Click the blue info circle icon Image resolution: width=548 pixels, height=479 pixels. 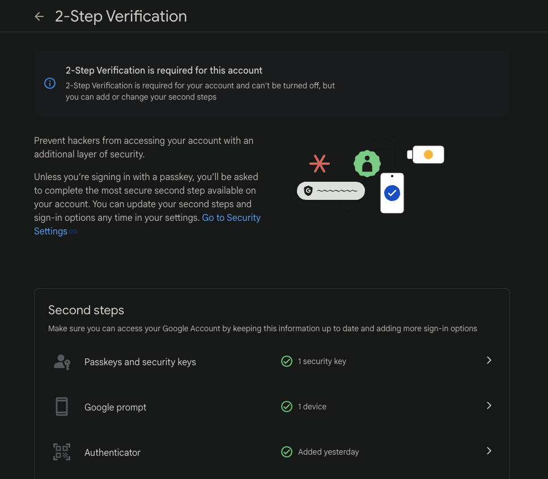tap(50, 83)
